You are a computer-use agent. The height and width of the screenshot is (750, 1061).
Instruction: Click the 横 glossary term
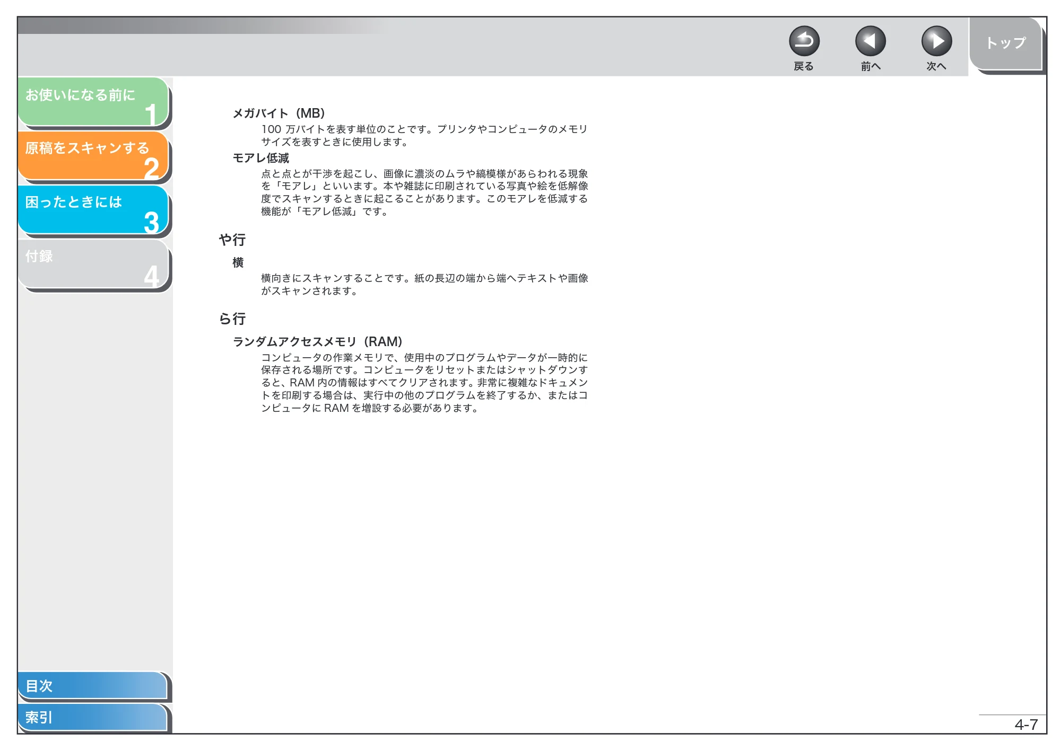coord(238,262)
